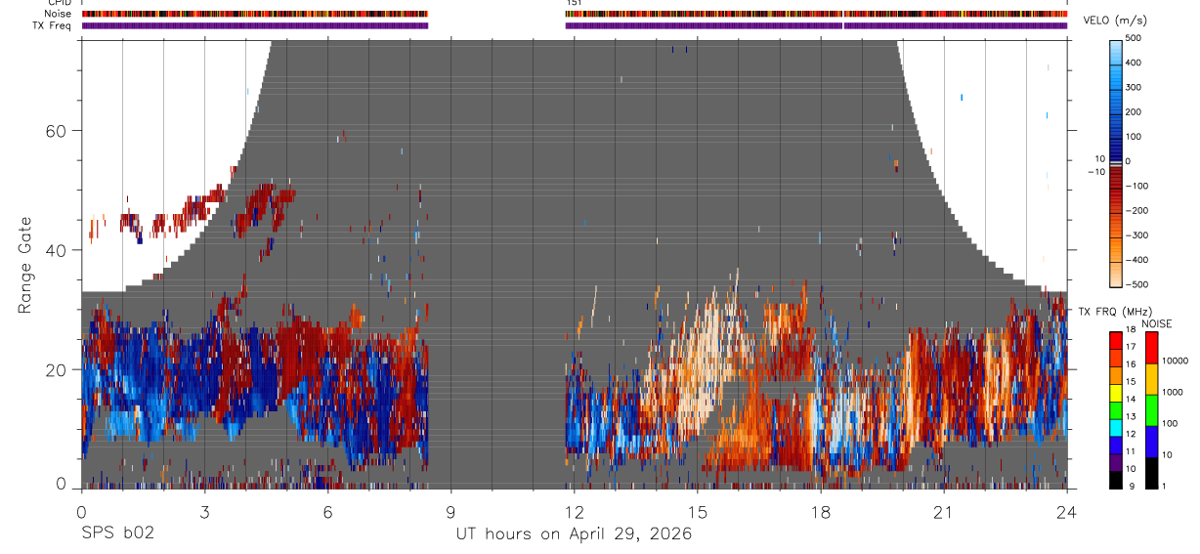Viewport: 1200px width, 554px height.
Task: Select the -200 label on velocity scale
Action: (1135, 211)
